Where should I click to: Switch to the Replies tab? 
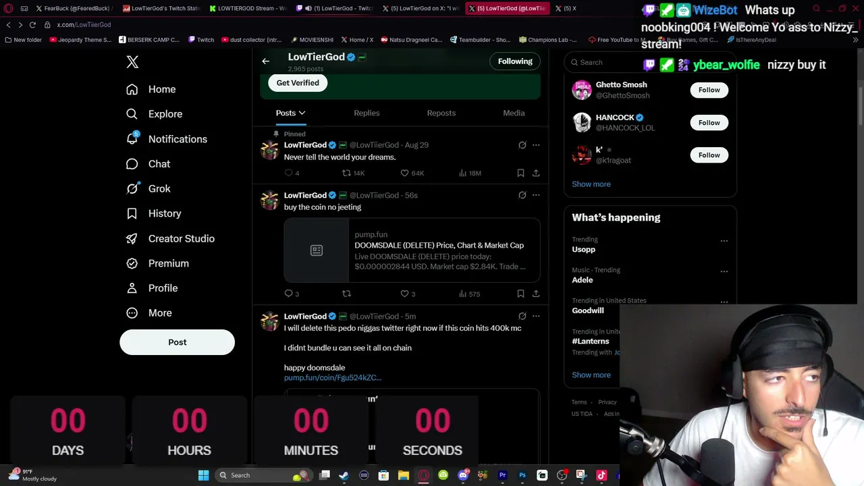367,113
